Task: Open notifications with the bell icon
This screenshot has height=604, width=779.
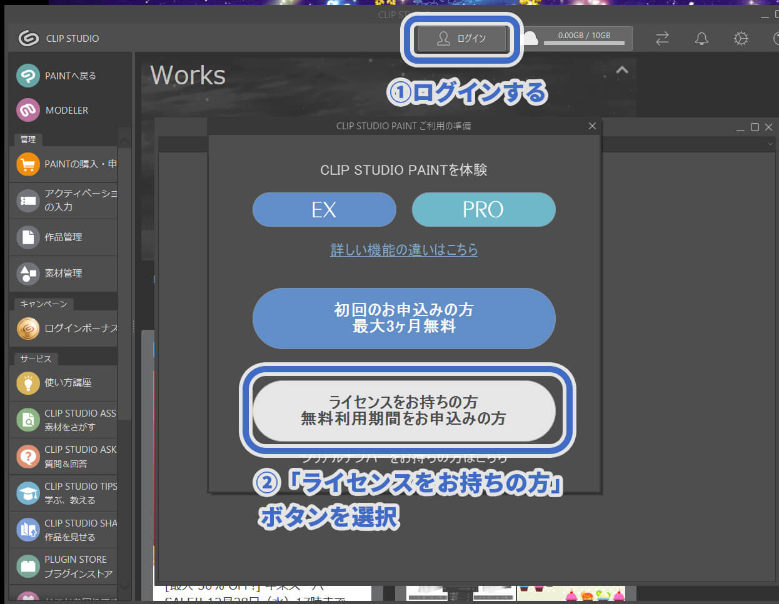Action: (701, 38)
